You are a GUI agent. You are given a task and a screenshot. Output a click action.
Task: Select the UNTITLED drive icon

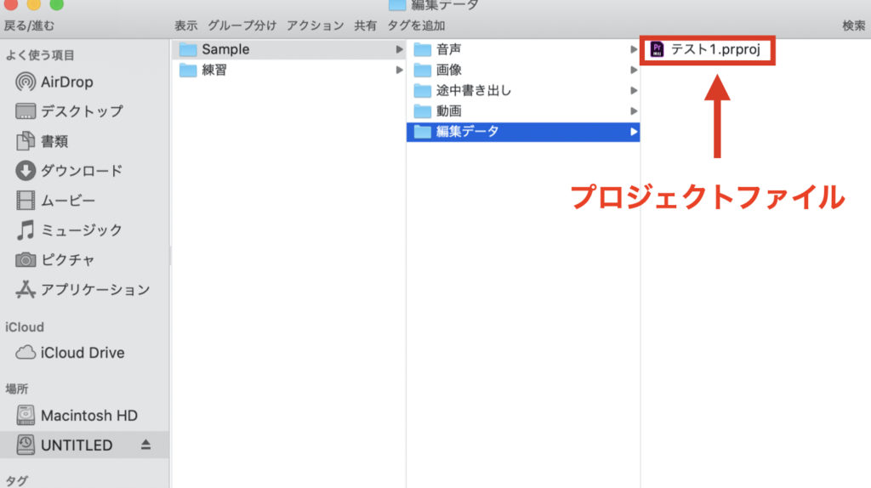pos(25,445)
